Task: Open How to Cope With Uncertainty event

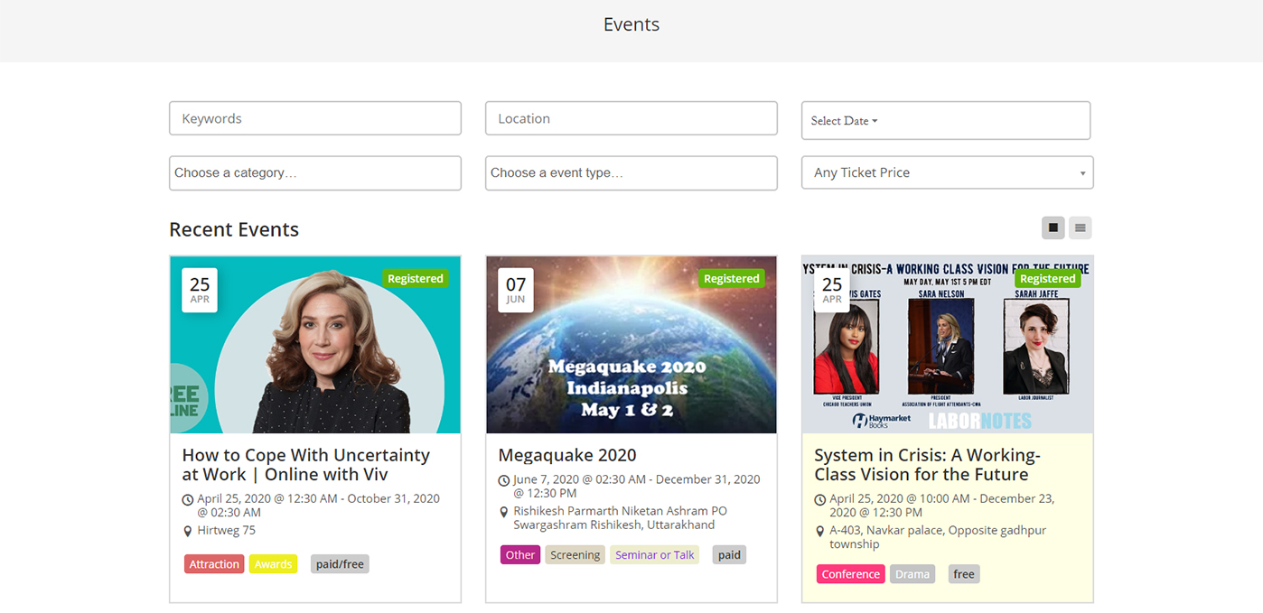Action: 305,464
